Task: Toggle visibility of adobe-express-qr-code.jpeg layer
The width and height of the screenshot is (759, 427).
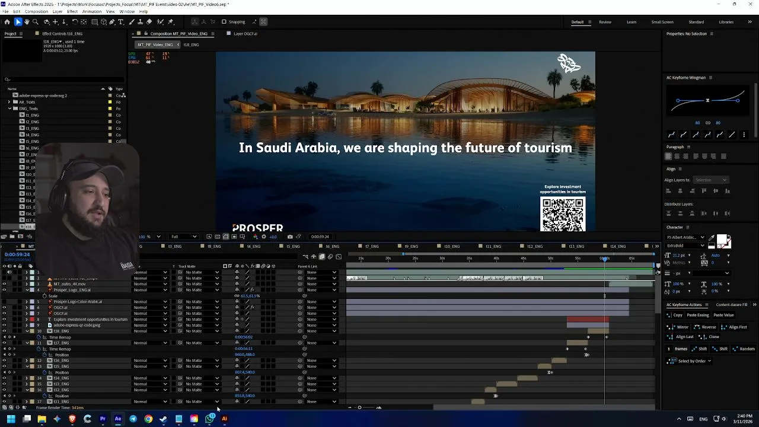Action: tap(4, 325)
